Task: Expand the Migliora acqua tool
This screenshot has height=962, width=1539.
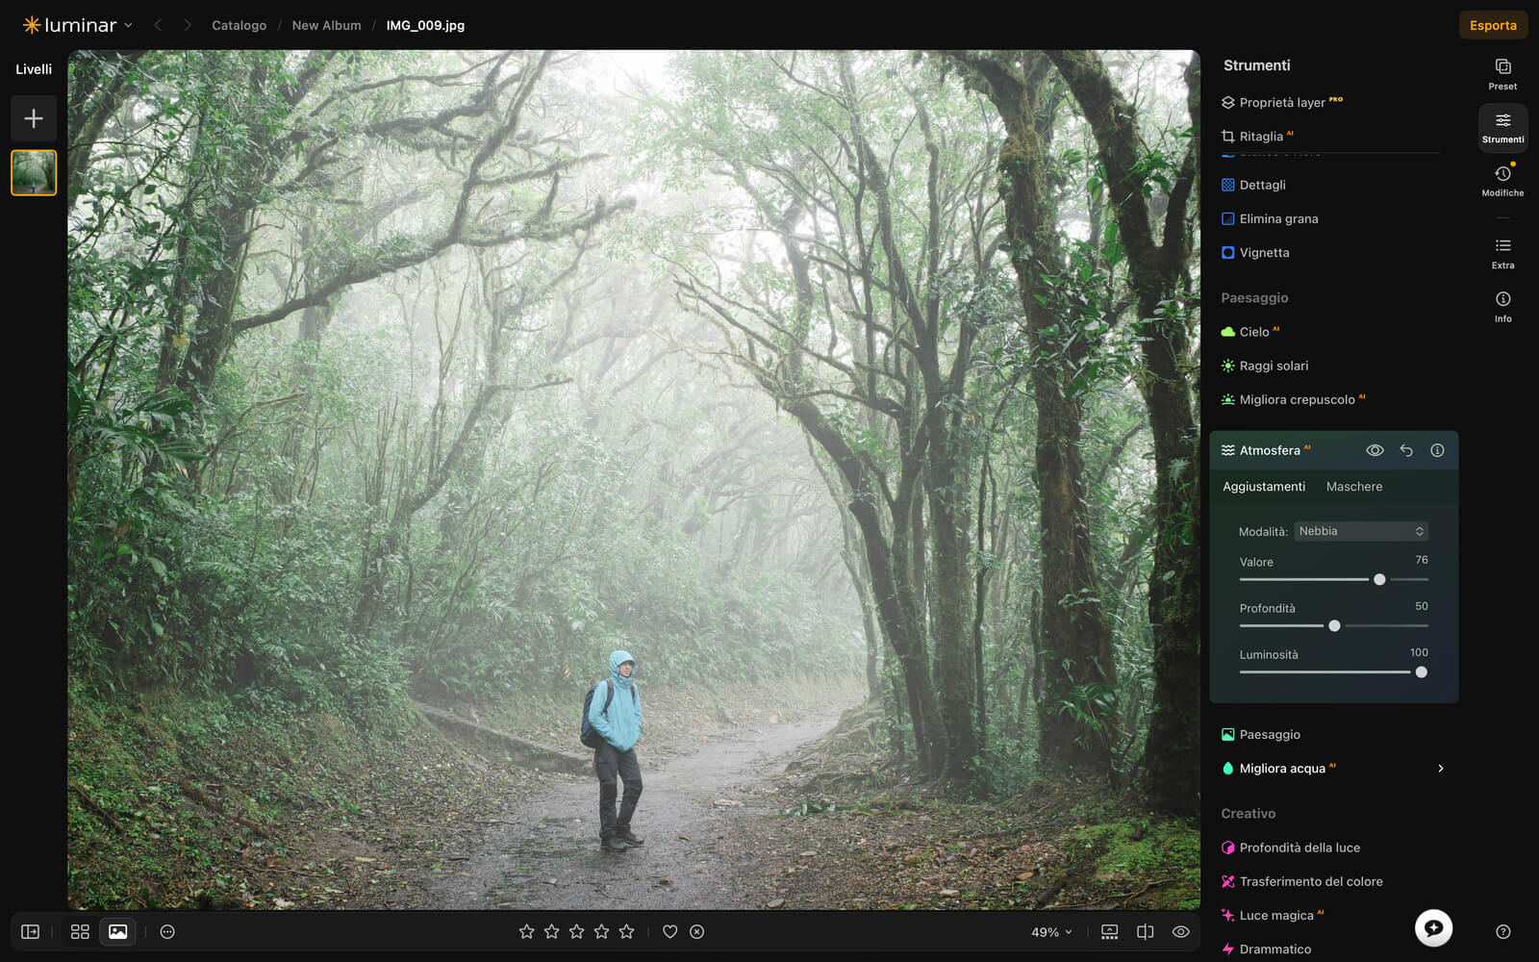Action: pyautogui.click(x=1333, y=768)
